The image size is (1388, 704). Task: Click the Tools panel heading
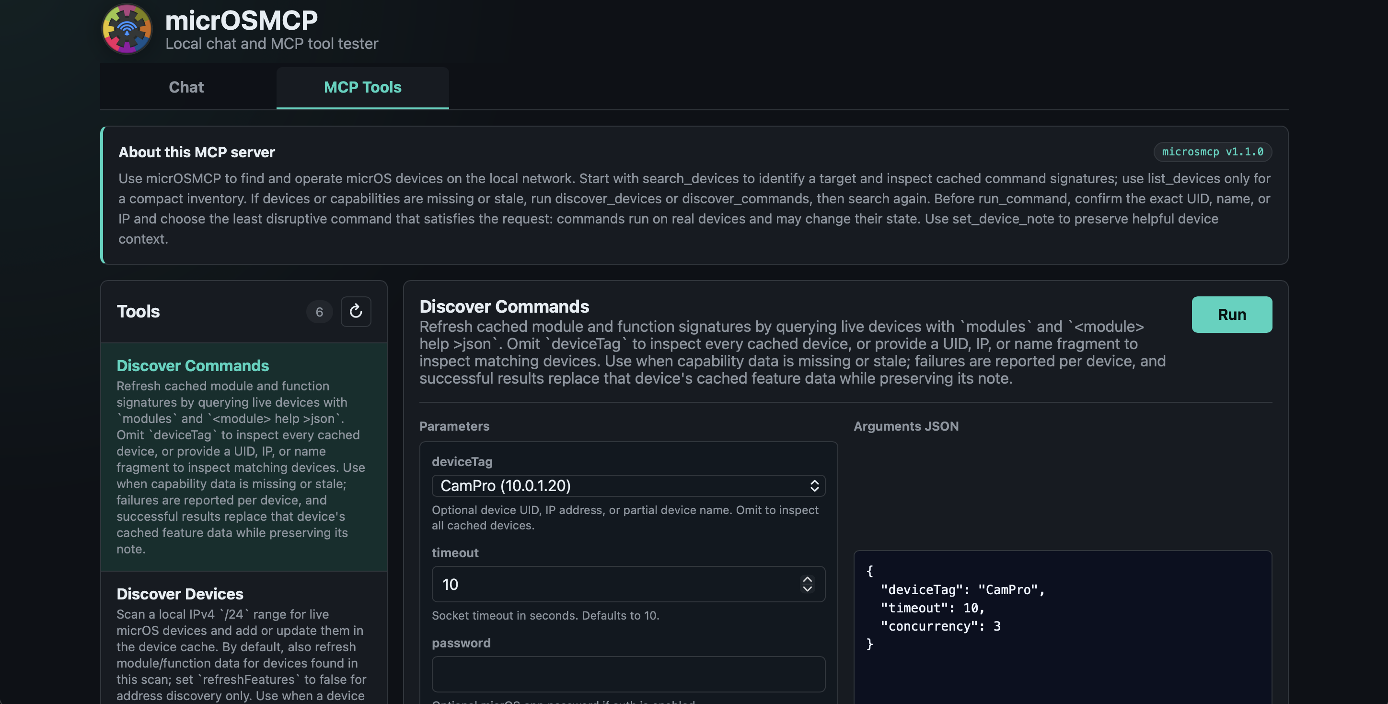pos(139,312)
